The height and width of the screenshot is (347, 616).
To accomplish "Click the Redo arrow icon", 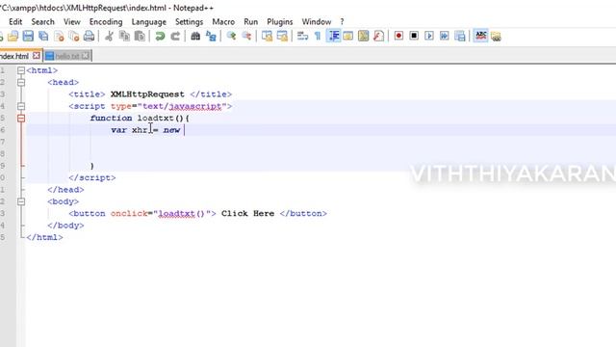I will (x=175, y=37).
